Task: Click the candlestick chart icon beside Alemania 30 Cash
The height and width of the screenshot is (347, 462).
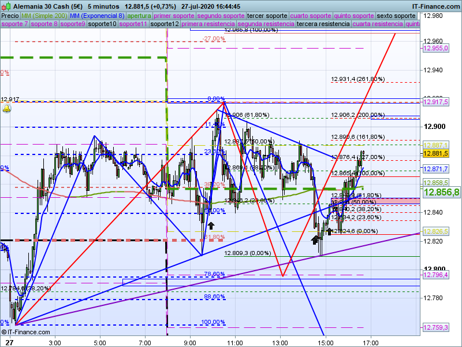Action: click(6, 6)
